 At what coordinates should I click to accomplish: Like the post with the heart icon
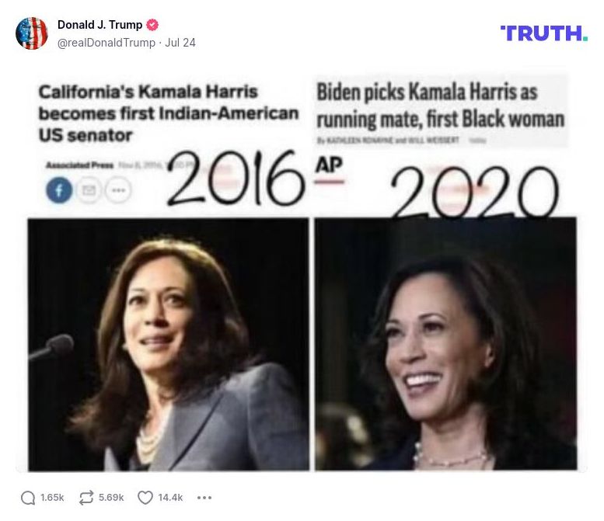click(x=145, y=498)
